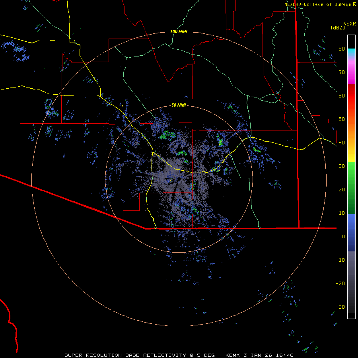Click the KEMX station identifier in caption
358x358 pixels.
(x=233, y=355)
